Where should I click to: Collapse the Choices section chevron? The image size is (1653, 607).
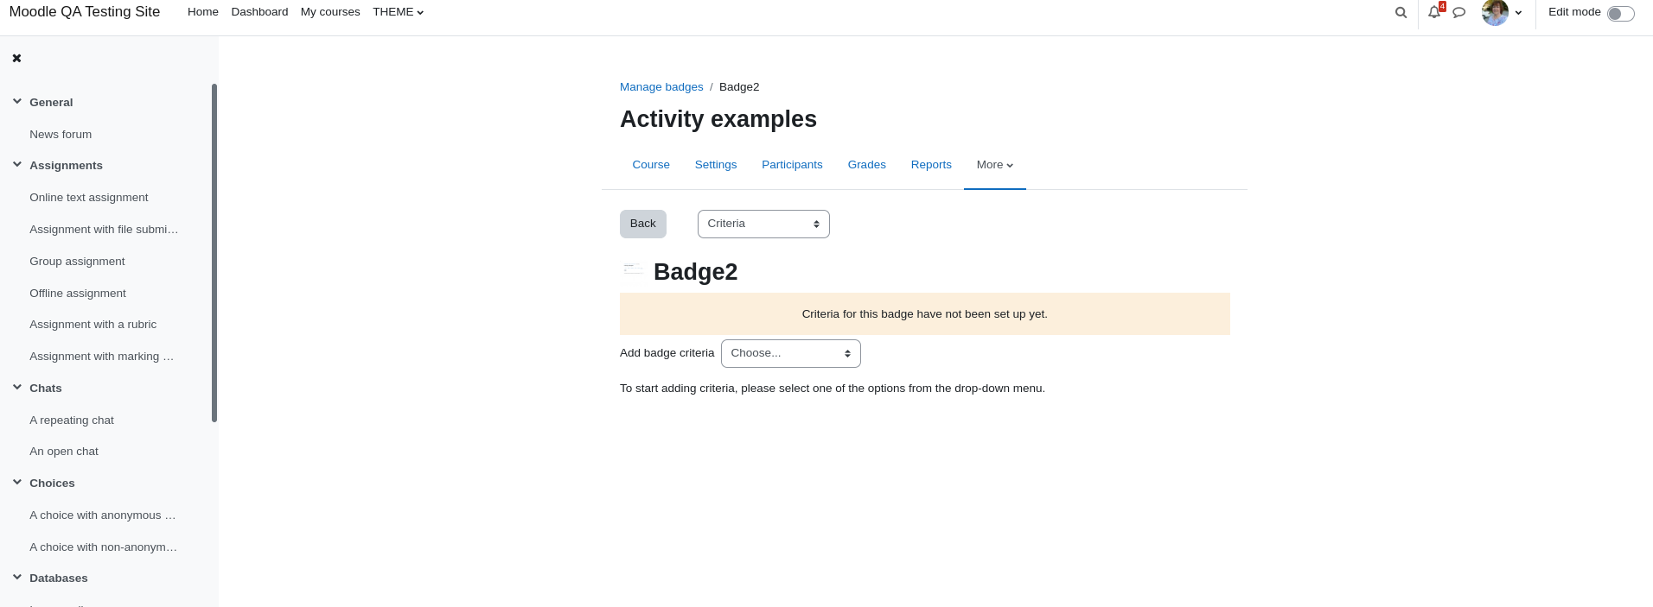17,483
